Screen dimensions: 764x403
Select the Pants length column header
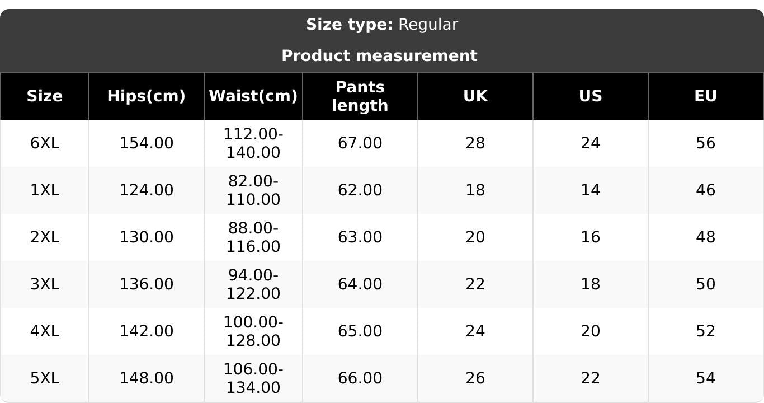(360, 96)
